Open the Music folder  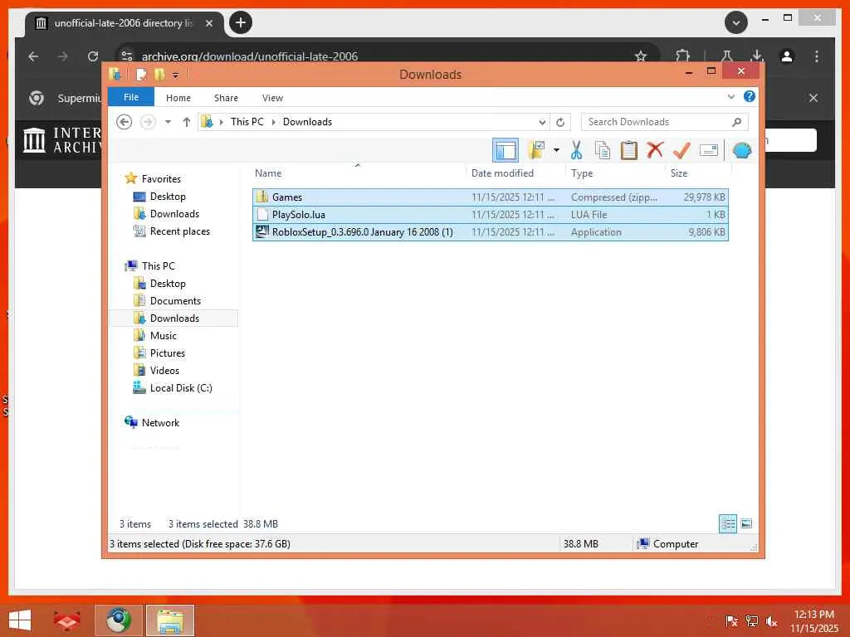click(164, 336)
